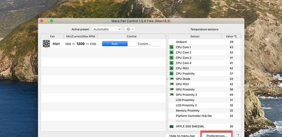This screenshot has height=137, width=282.
Task: Click the GPU Proximity 2 value 40
Action: [231, 95]
